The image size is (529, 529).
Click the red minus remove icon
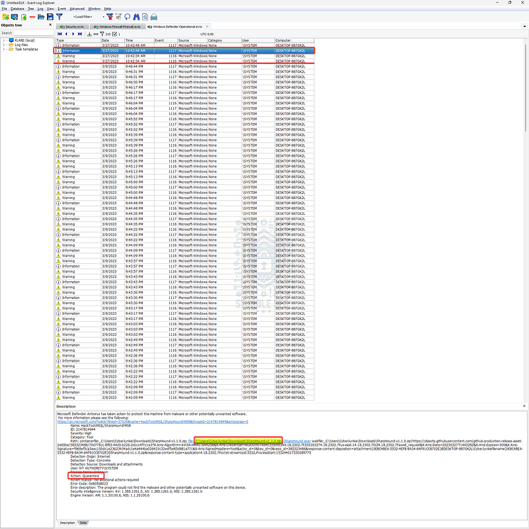[x=32, y=17]
